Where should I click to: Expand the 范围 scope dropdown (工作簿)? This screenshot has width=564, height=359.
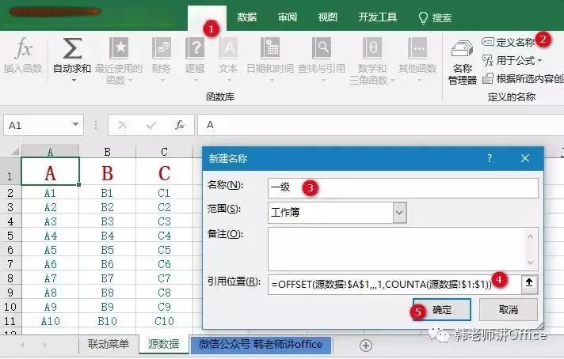399,212
